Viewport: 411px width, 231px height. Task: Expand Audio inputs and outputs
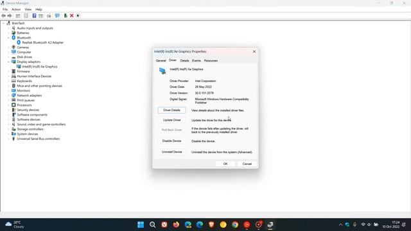click(8, 28)
